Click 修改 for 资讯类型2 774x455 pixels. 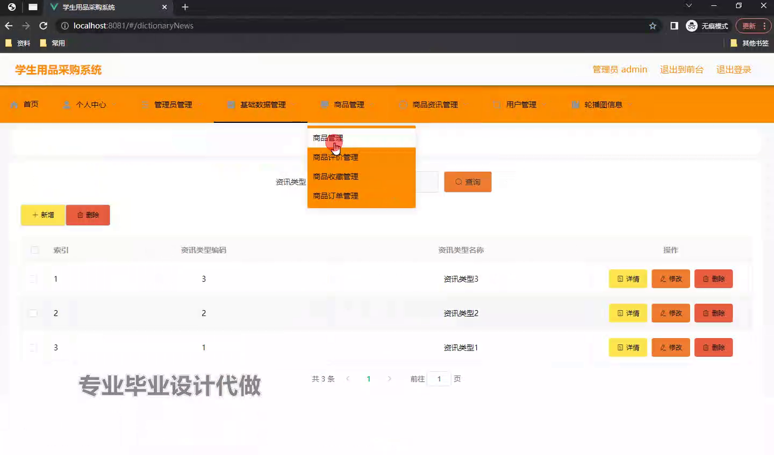(671, 313)
